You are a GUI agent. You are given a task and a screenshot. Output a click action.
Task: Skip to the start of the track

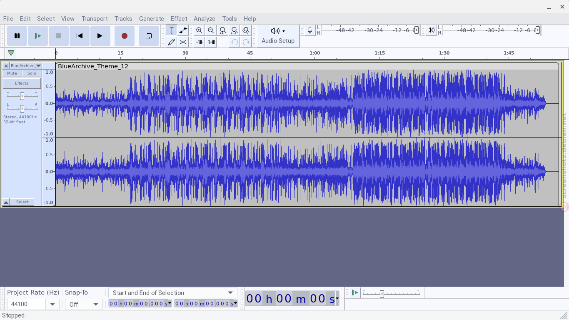[80, 36]
